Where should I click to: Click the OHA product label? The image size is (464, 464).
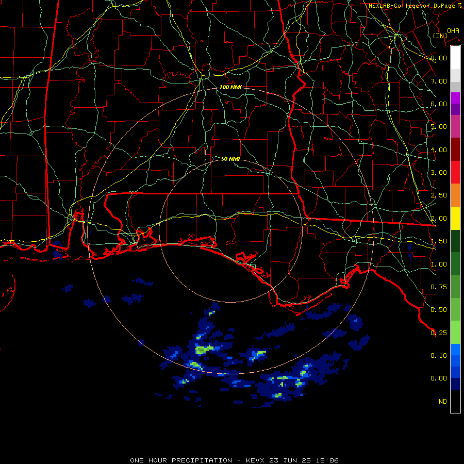453,31
